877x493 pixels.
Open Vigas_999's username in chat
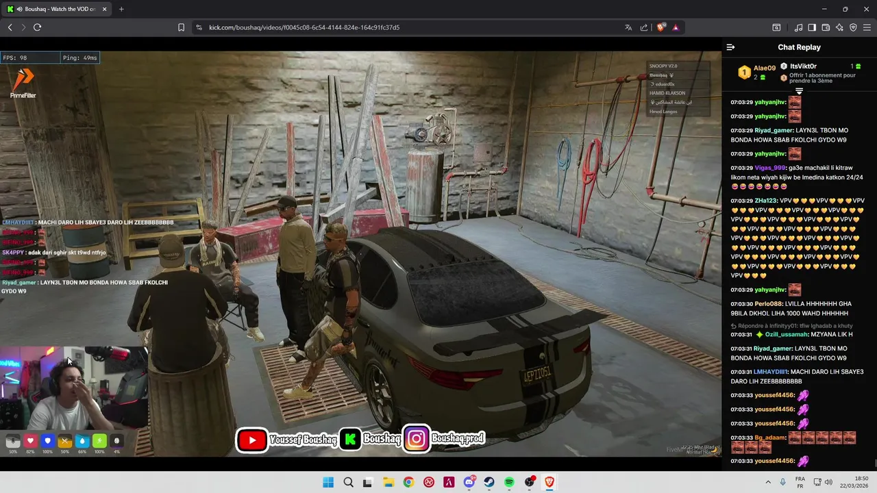[x=769, y=168]
